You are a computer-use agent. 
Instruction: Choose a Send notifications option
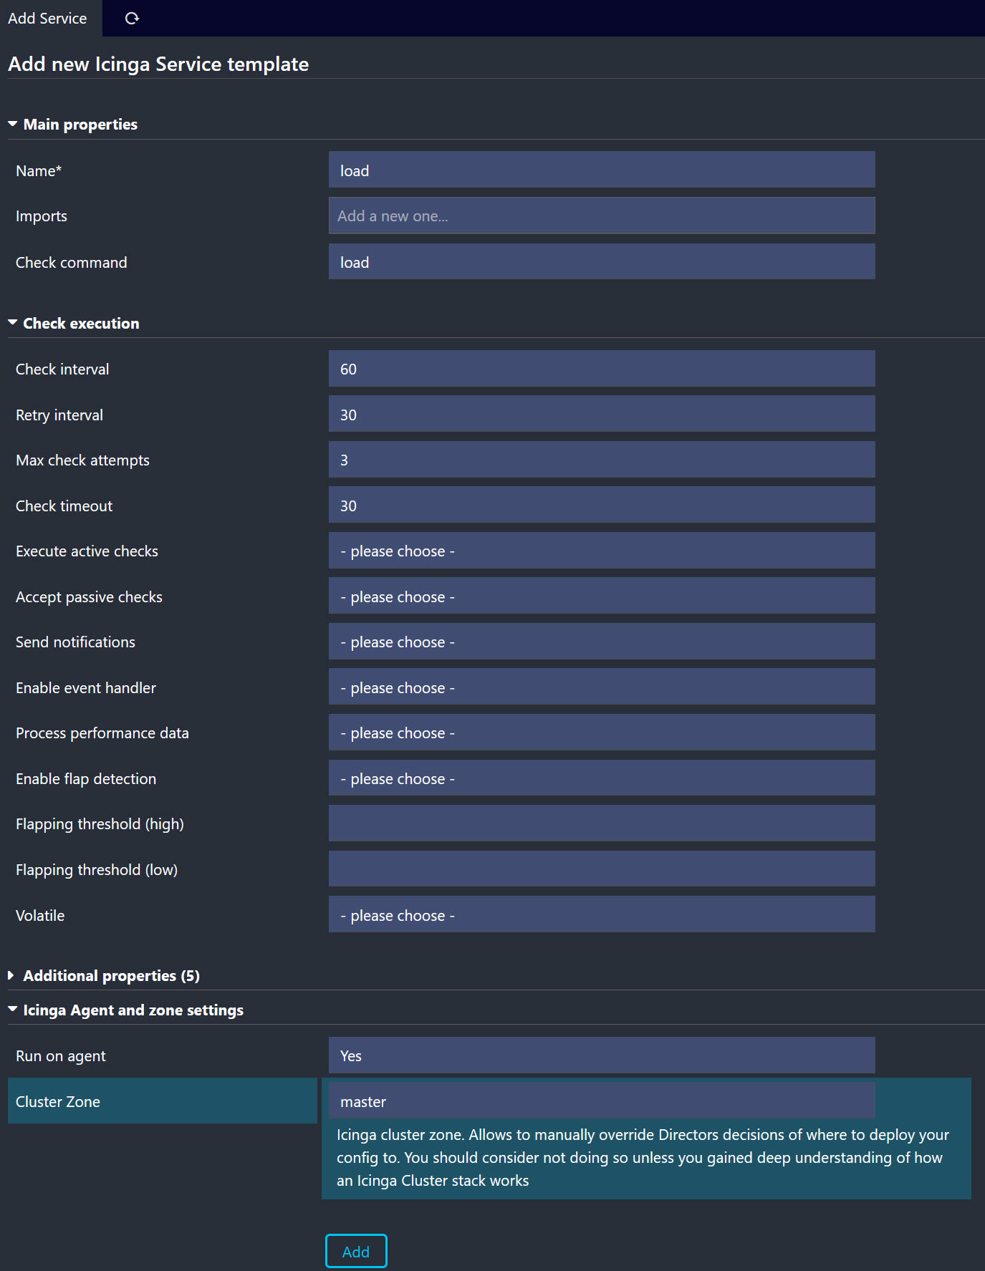[x=602, y=642]
